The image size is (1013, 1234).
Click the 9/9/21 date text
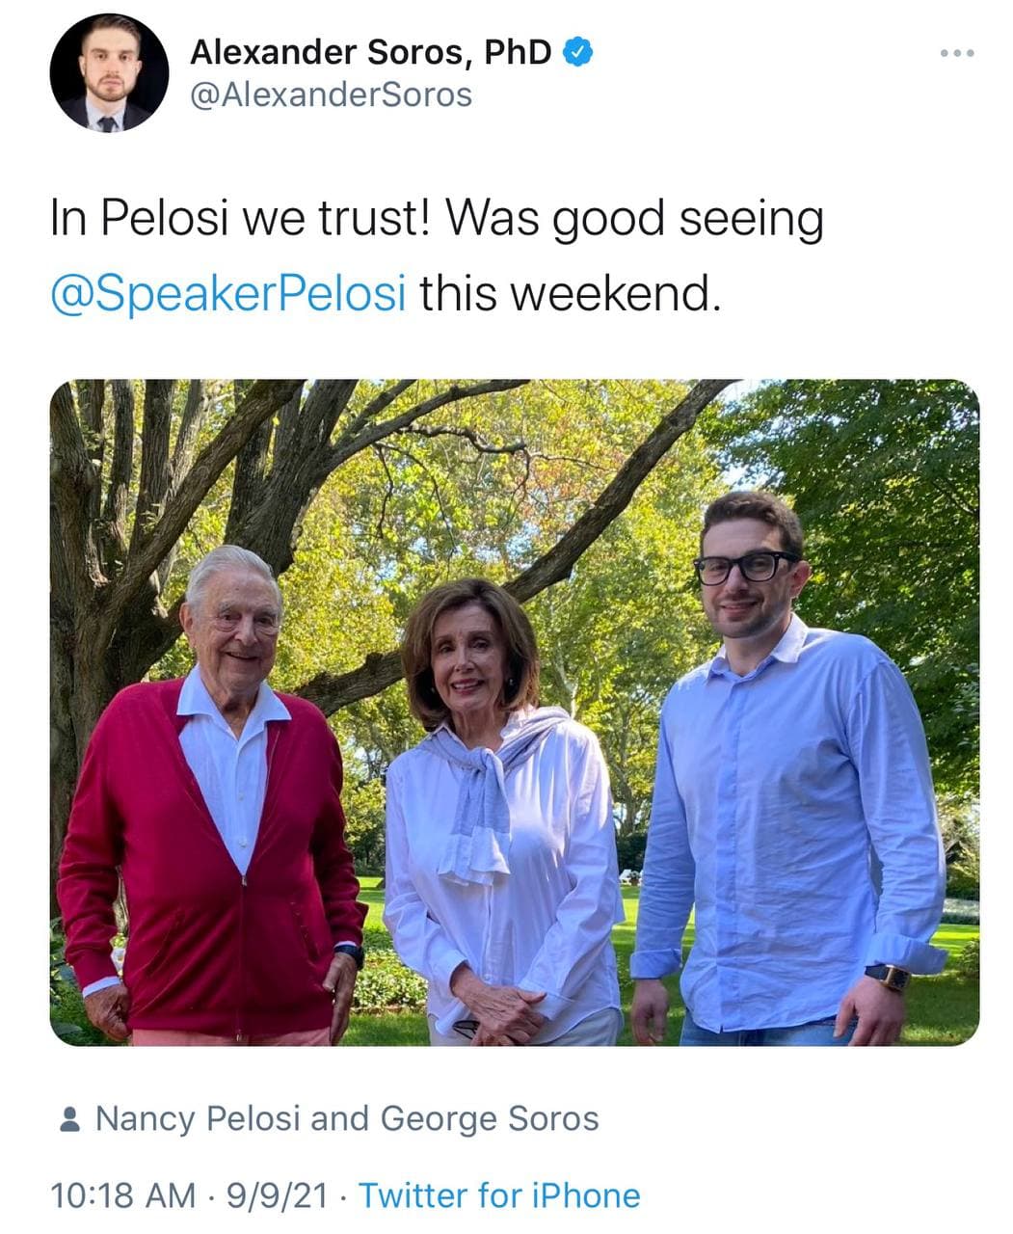coord(277,1195)
